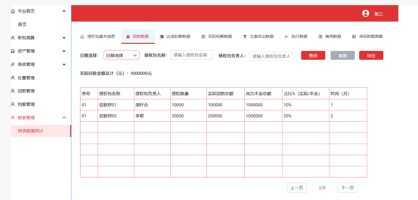Image resolution: width=418 pixels, height=200 pixels.
Task: Click the icon on 达成和解数据 tab
Action: pyautogui.click(x=162, y=37)
